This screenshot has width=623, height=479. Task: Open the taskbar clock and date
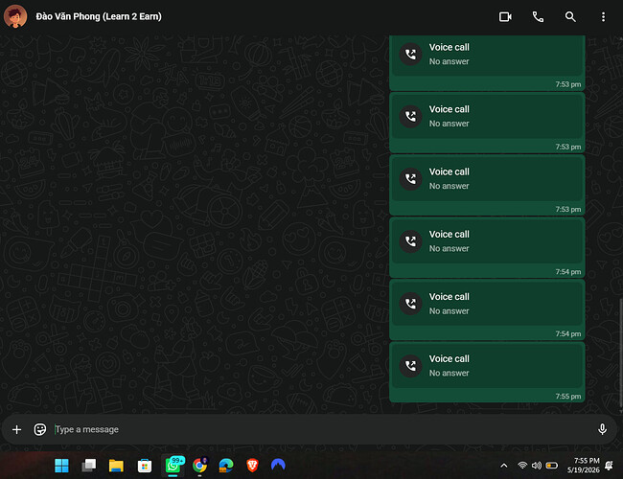pos(584,465)
